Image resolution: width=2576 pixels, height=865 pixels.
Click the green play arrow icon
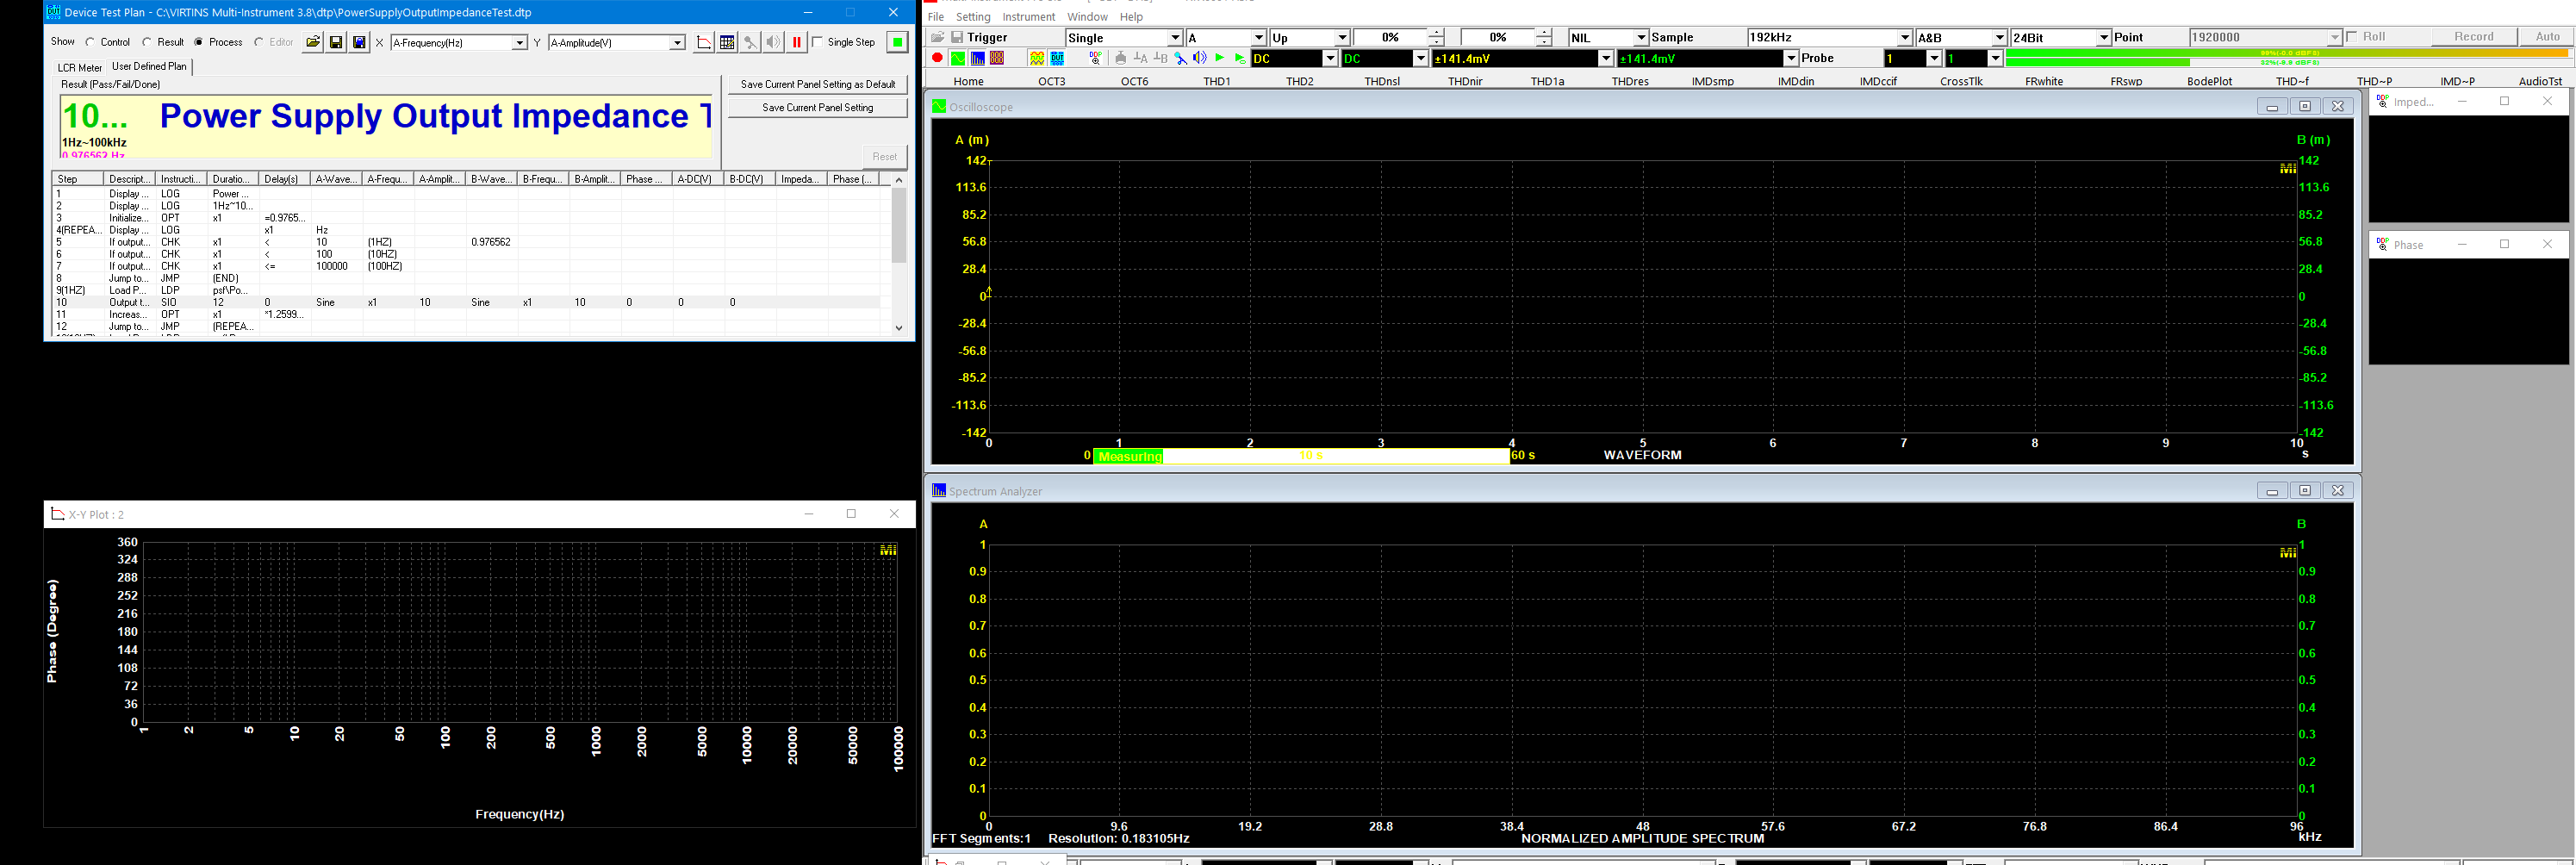coord(1220,58)
